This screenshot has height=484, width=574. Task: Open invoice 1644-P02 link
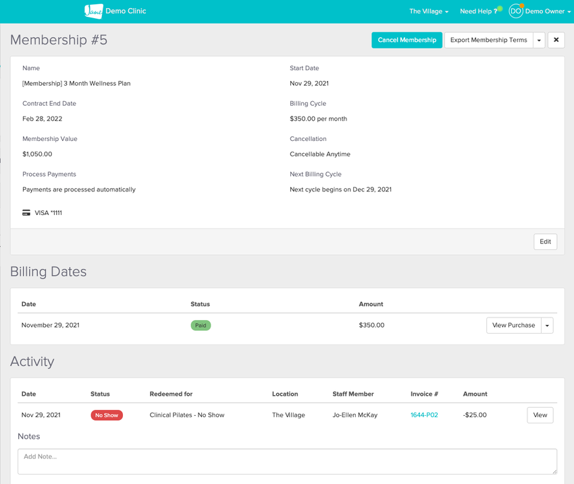[x=424, y=415]
